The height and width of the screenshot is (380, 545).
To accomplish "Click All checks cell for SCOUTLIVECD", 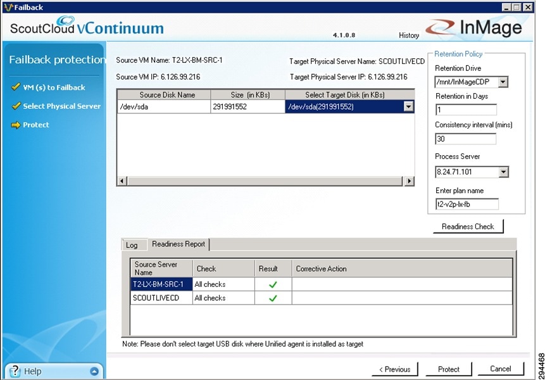I will click(x=223, y=298).
